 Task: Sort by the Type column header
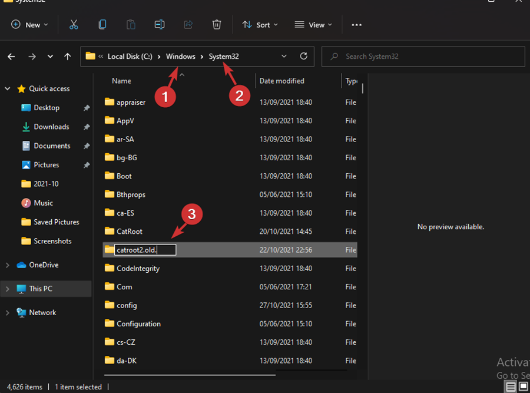click(351, 81)
